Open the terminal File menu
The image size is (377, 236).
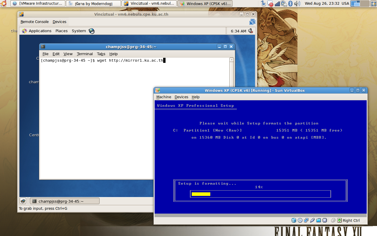tap(45, 54)
